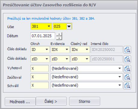This screenshot has height=109, width=138.
Task: Click Interné číslo field IDX20250002
Action: point(106,49)
